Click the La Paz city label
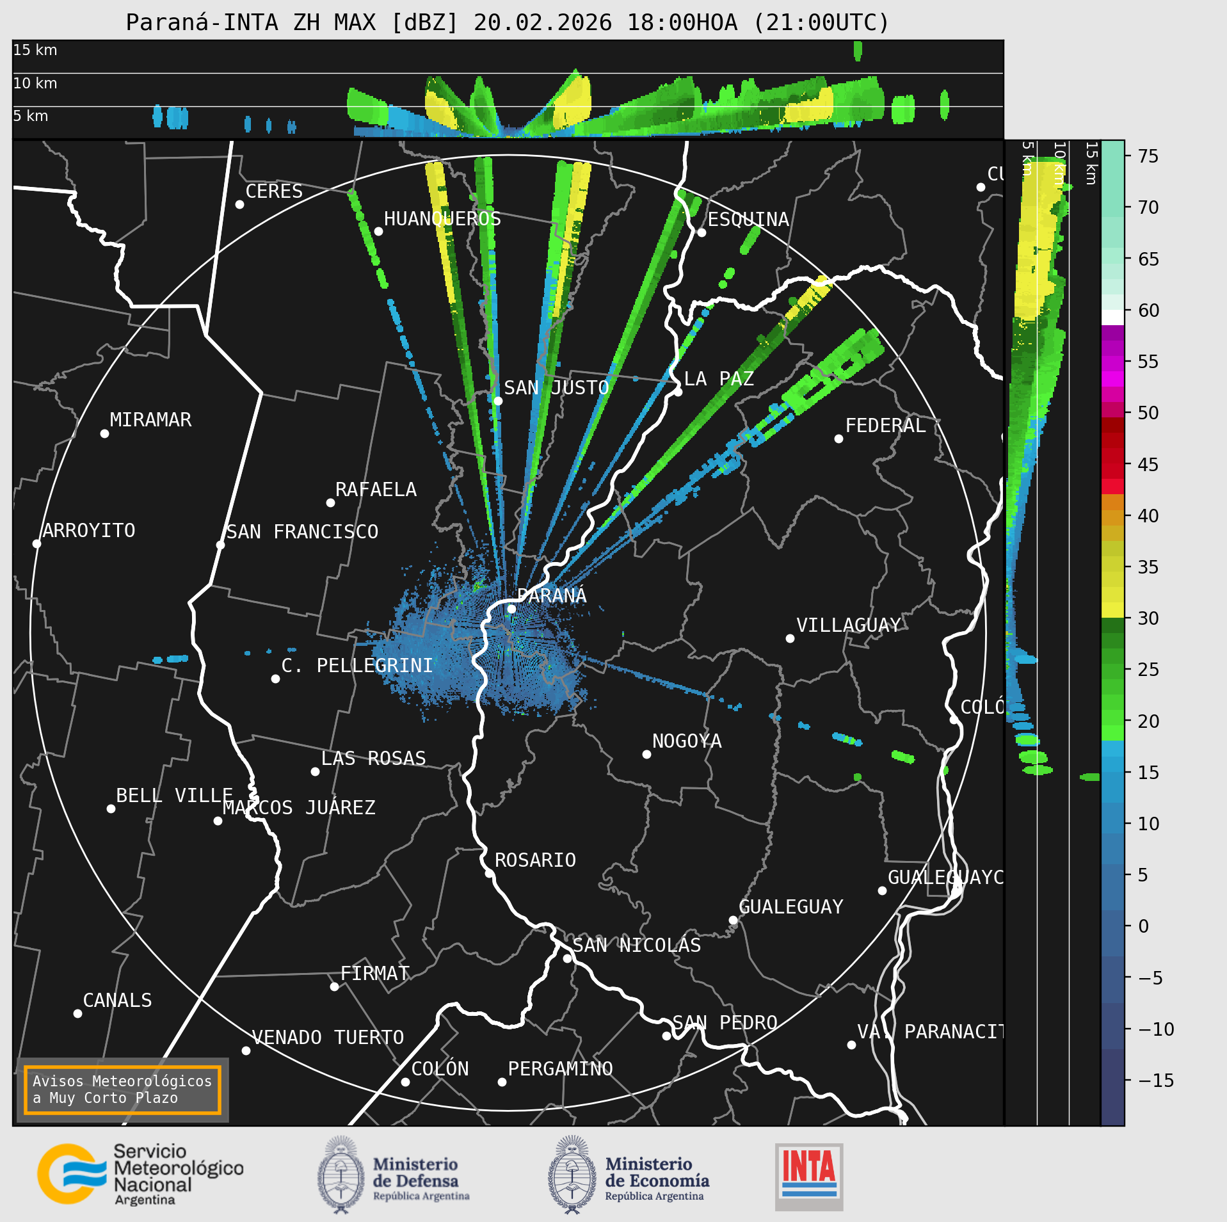The height and width of the screenshot is (1222, 1227). click(719, 378)
